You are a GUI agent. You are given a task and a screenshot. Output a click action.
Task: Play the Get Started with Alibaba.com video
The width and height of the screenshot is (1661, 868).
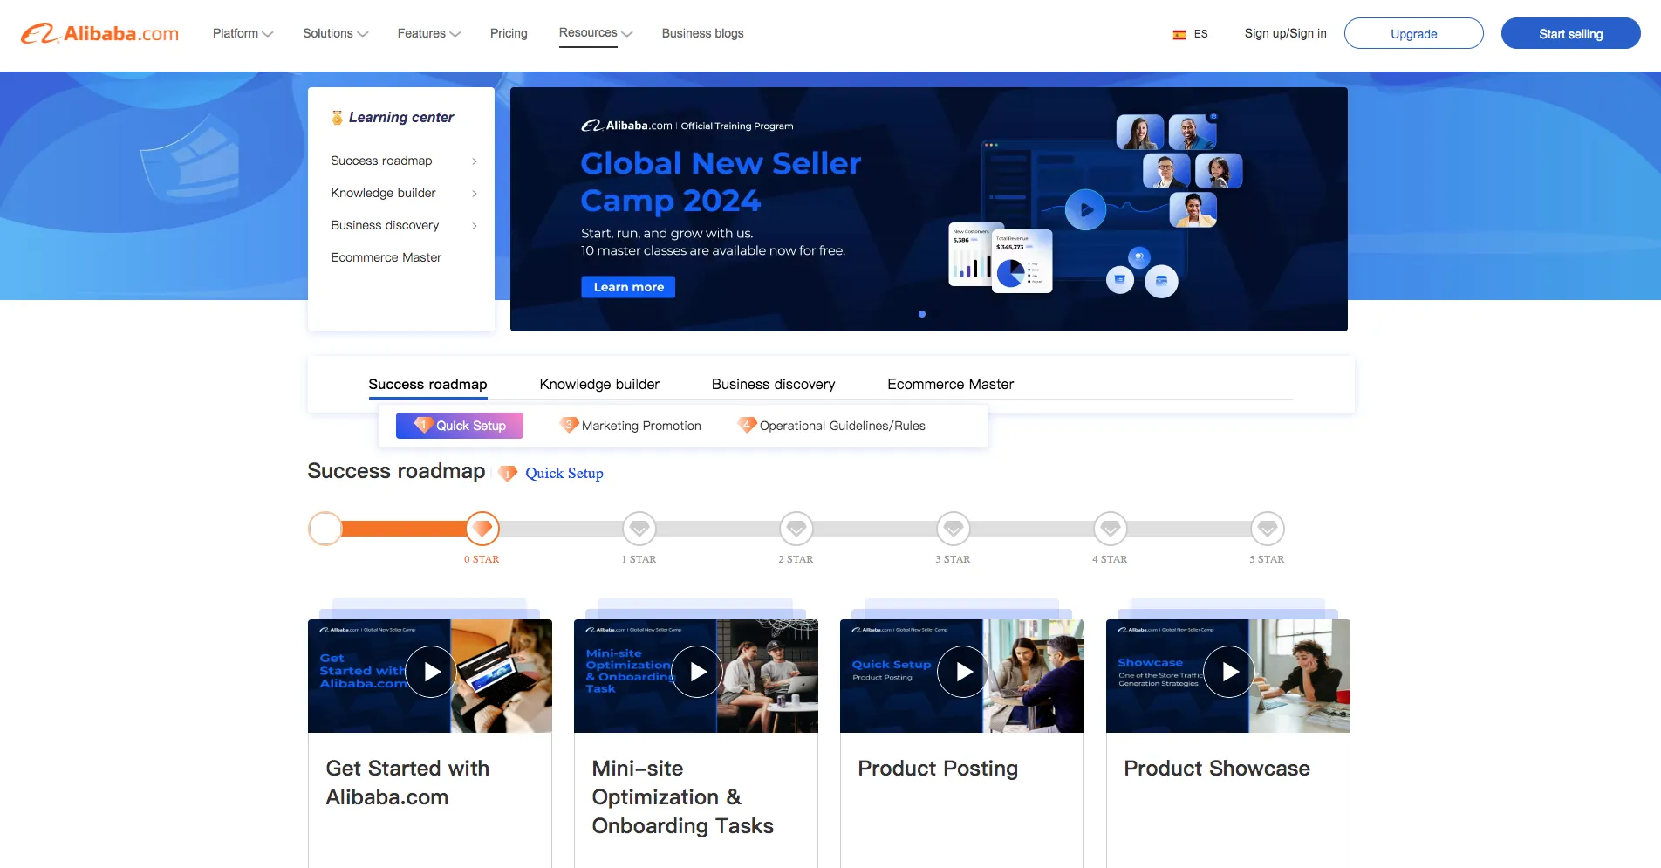tap(431, 672)
